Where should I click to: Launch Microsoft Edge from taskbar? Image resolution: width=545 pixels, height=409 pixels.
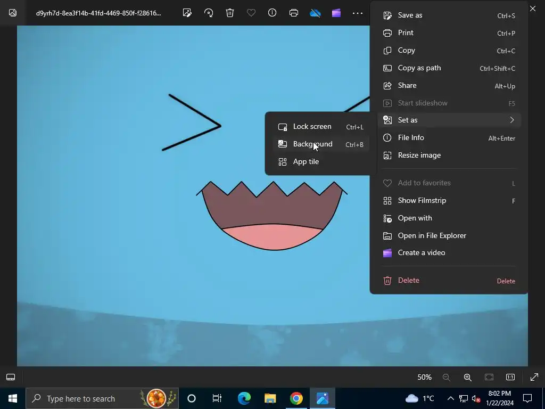tap(244, 398)
